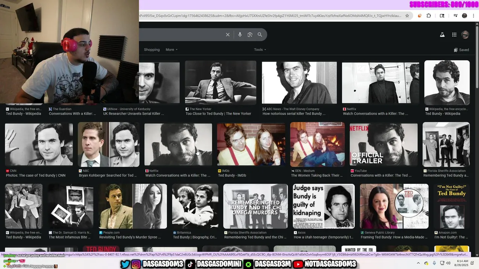Click the tray icon with yellow warning badge
Image resolution: width=479 pixels, height=269 pixels.
point(426,263)
